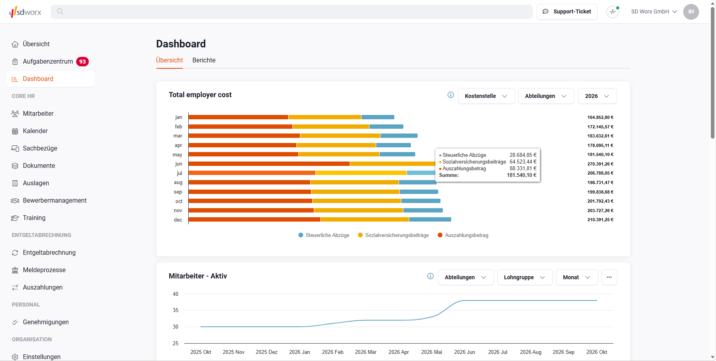Image resolution: width=716 pixels, height=361 pixels.
Task: Open the activity pulse icon in header
Action: [613, 12]
